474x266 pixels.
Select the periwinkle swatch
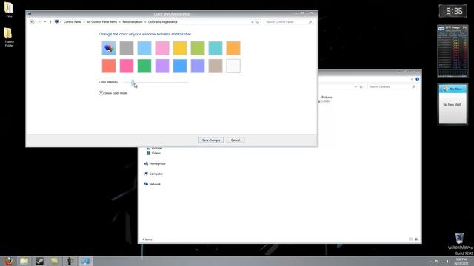click(198, 66)
